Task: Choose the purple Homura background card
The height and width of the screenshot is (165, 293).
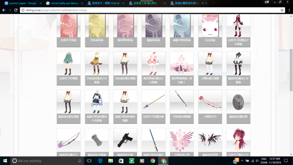Action: (153, 31)
